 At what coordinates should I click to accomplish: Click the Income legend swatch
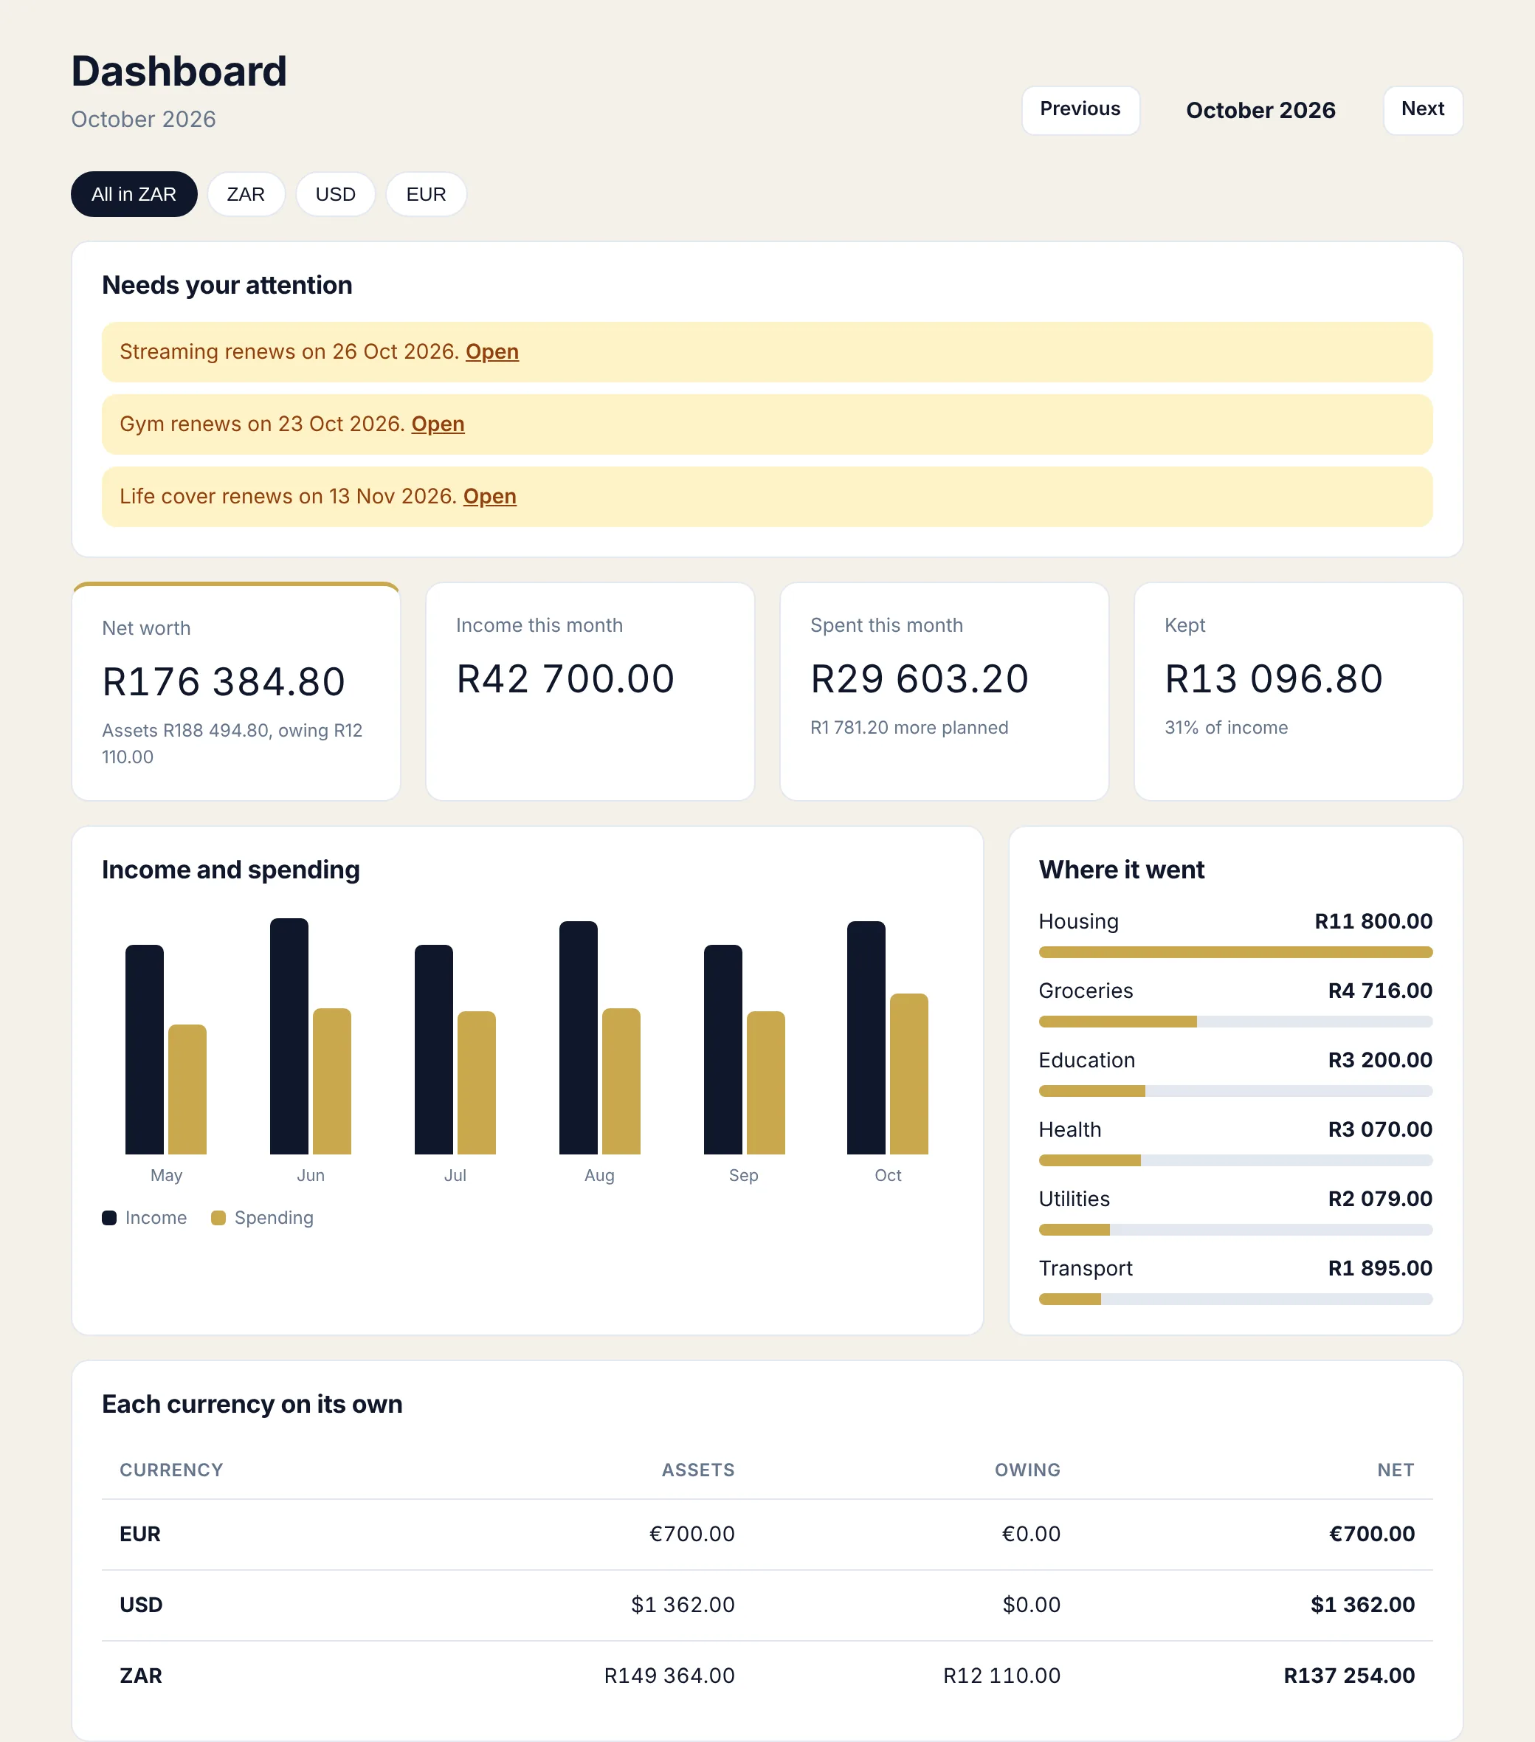109,1218
